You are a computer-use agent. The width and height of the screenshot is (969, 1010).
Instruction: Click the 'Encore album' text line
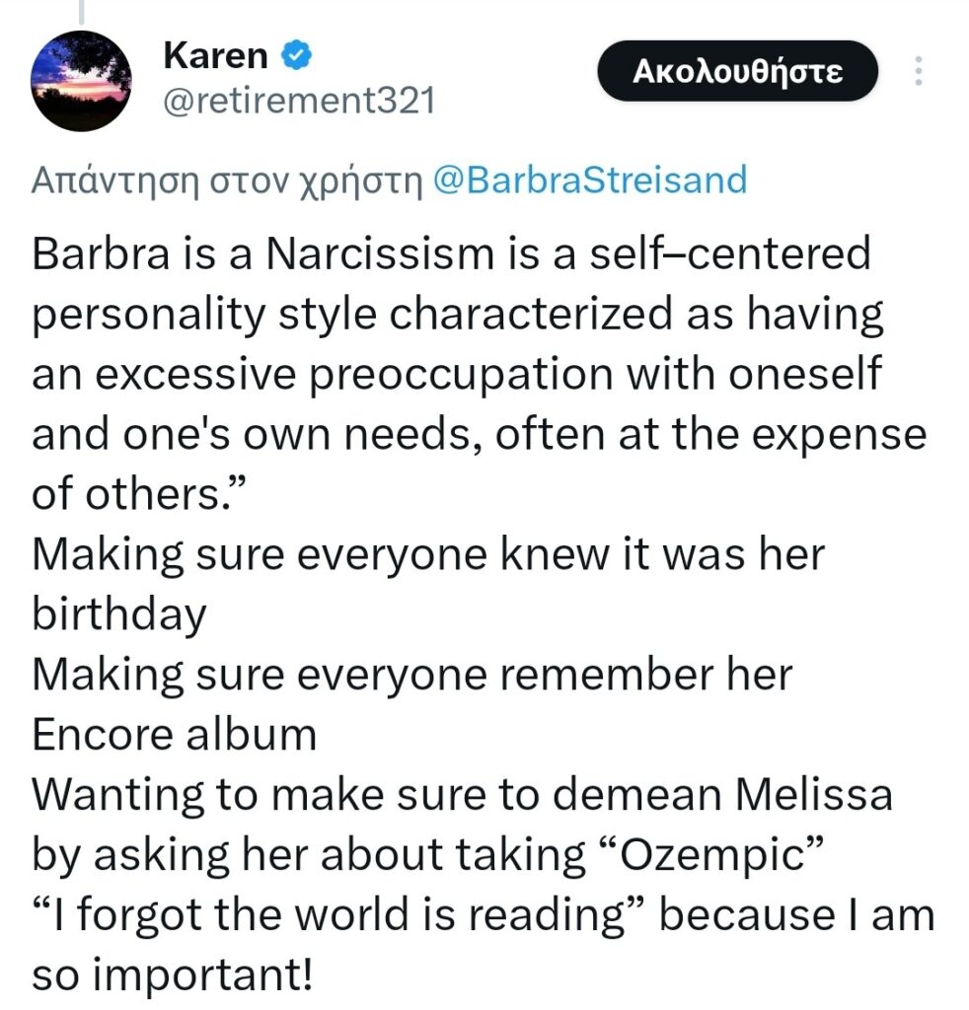175,735
